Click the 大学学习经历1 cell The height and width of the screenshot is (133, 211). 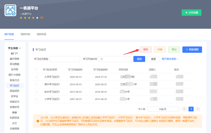[52, 77]
